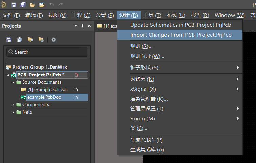Open the 布线 (U) menu
256x163 pixels.
tap(176, 15)
